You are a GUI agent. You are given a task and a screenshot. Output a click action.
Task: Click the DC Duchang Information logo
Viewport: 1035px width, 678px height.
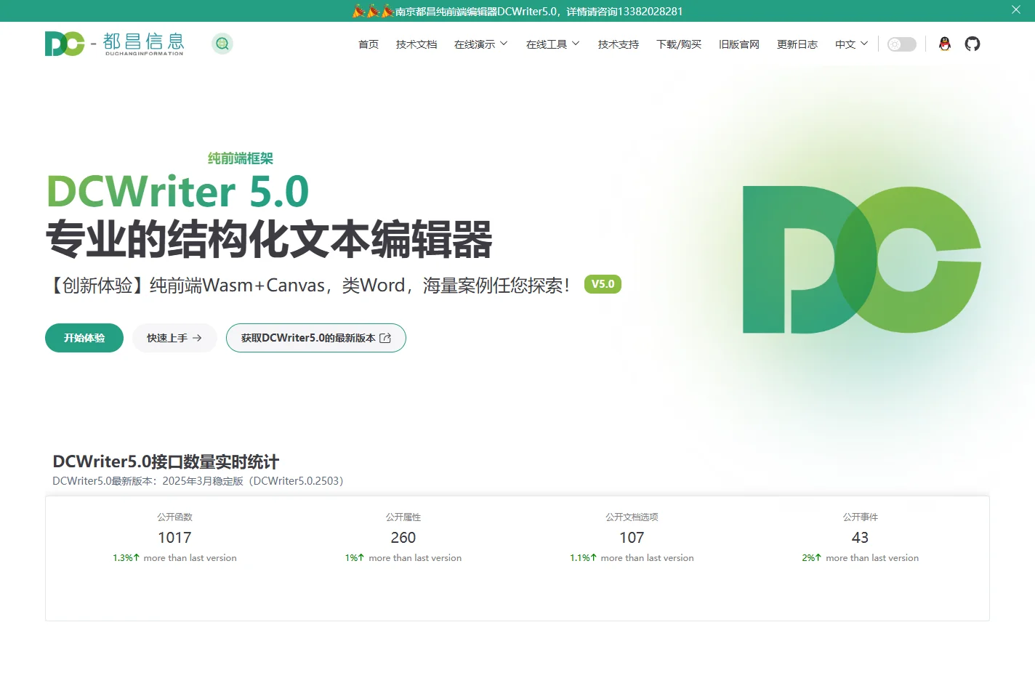[114, 44]
